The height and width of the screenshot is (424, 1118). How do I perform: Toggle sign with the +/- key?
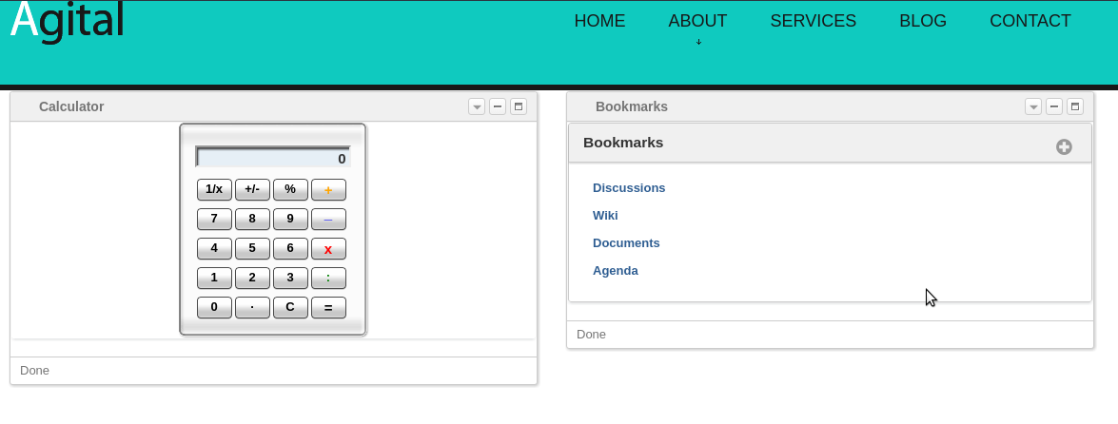(252, 189)
